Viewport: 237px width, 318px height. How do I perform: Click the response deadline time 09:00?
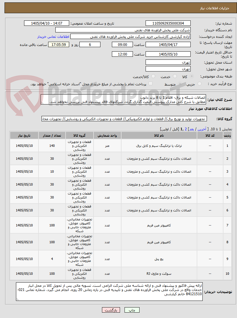pos(122,45)
